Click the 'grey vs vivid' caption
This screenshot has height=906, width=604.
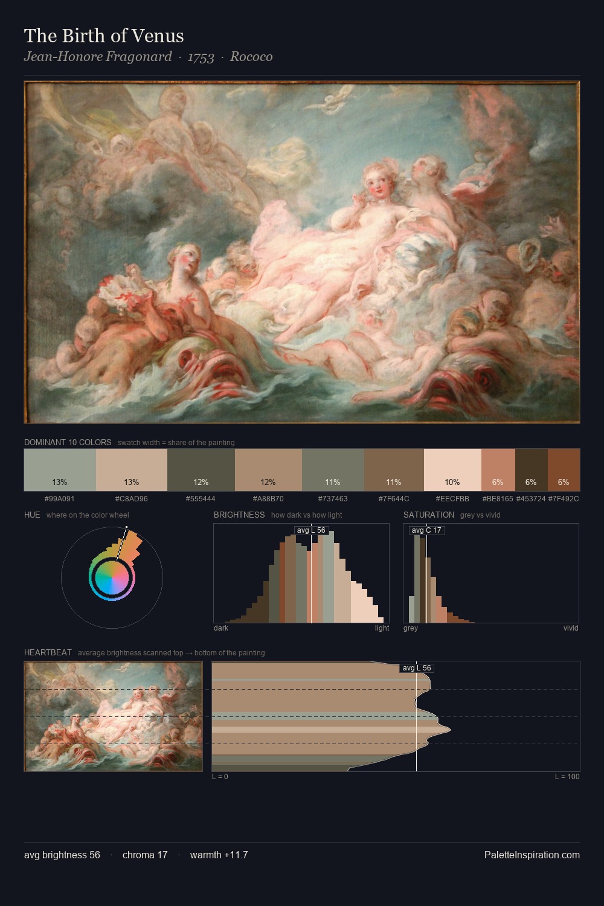point(480,515)
